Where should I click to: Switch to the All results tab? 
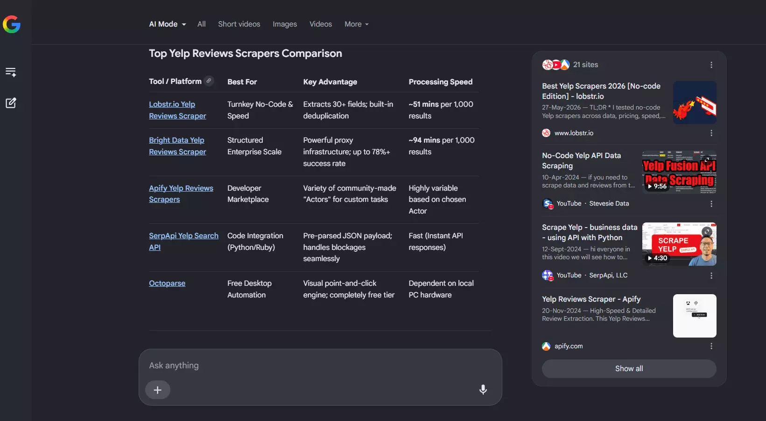[x=202, y=24]
